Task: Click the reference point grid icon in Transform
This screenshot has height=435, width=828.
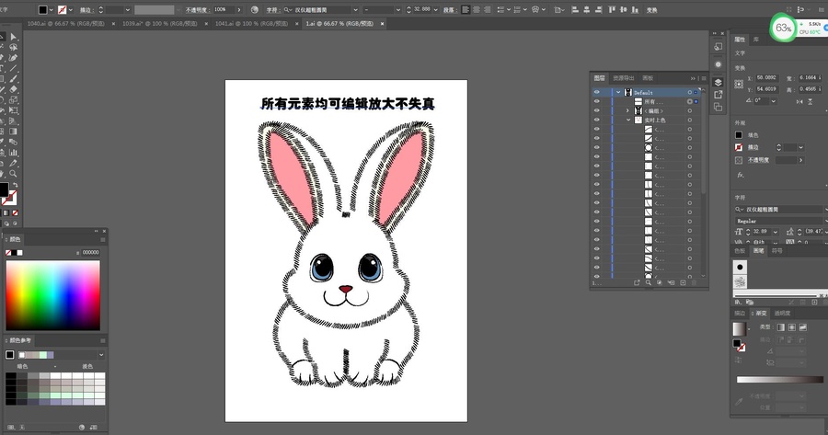Action: click(x=739, y=84)
